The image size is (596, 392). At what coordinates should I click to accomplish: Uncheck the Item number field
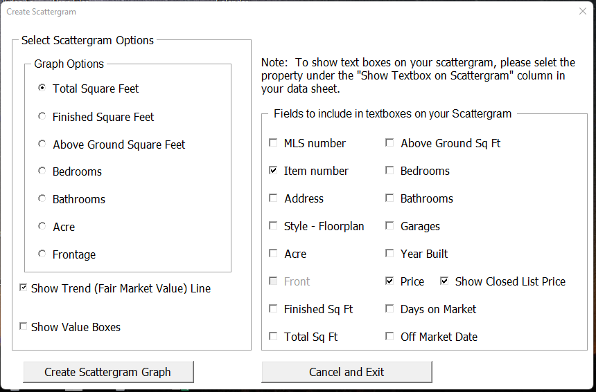tap(273, 171)
